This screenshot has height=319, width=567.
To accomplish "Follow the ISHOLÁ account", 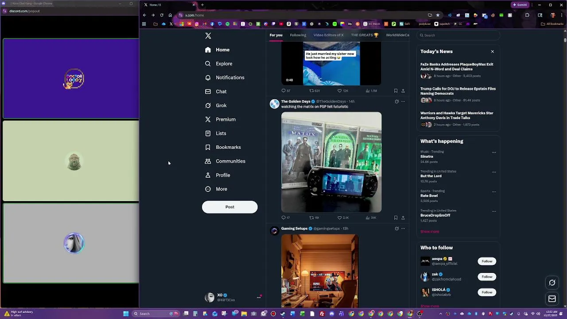I will point(487,292).
